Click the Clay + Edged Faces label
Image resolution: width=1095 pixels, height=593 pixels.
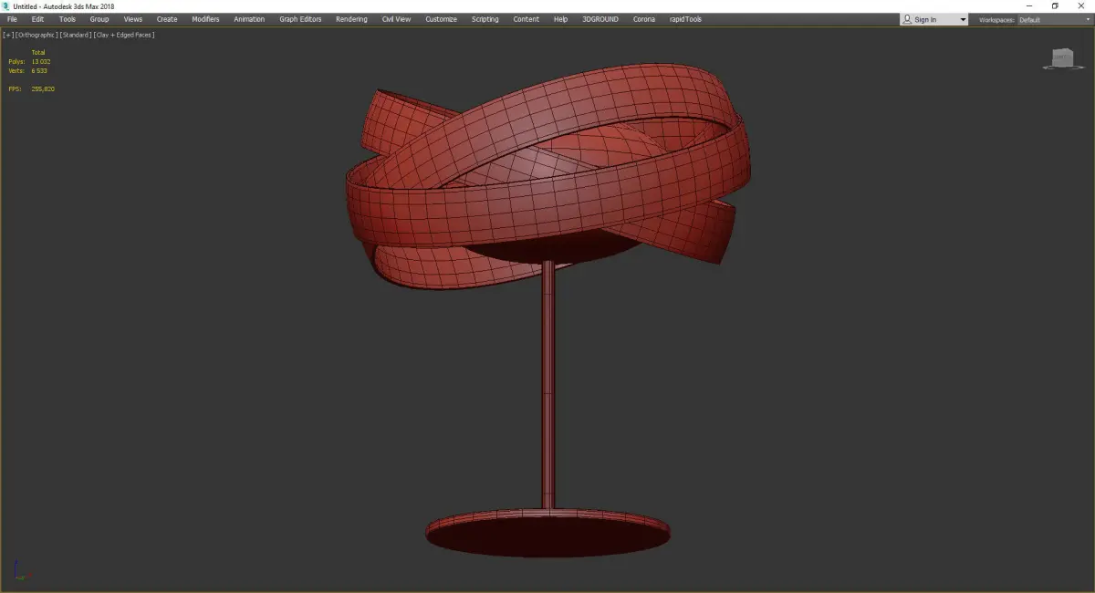pos(124,35)
